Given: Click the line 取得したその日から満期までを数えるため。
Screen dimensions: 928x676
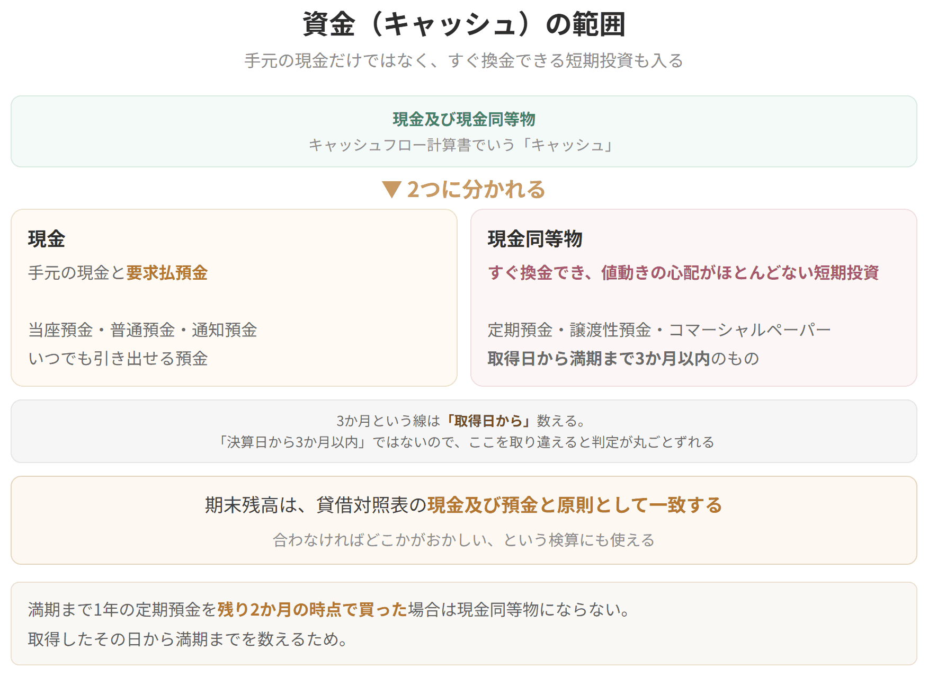Looking at the screenshot, I should tap(188, 639).
